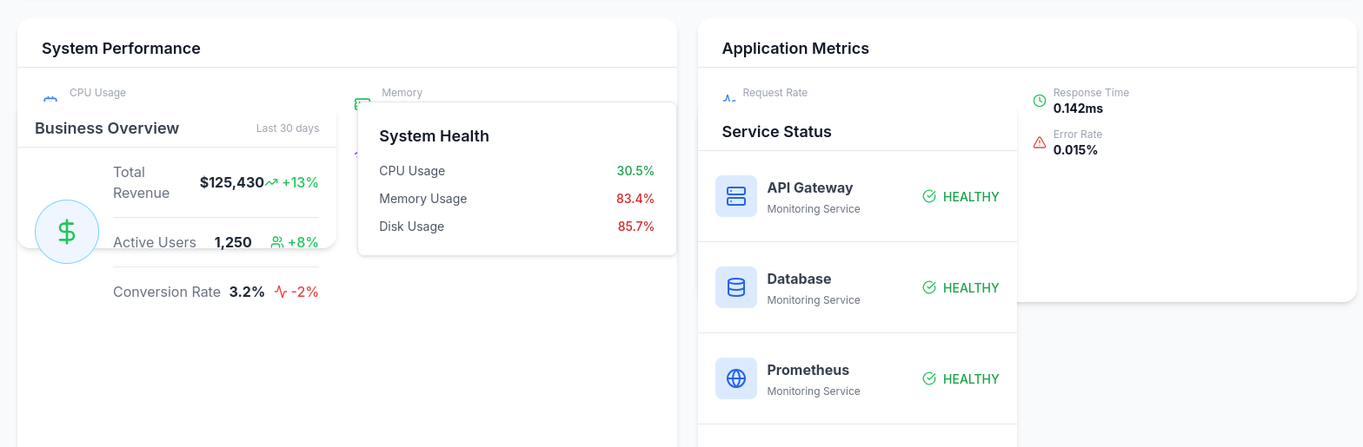Click the Prometheus globe icon
Image resolution: width=1363 pixels, height=447 pixels.
736,378
